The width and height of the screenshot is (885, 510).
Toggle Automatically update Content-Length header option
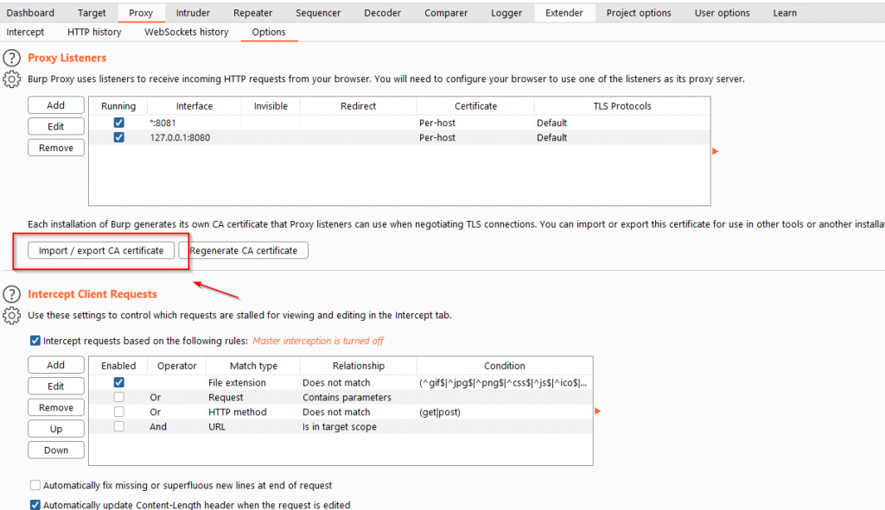pos(35,504)
